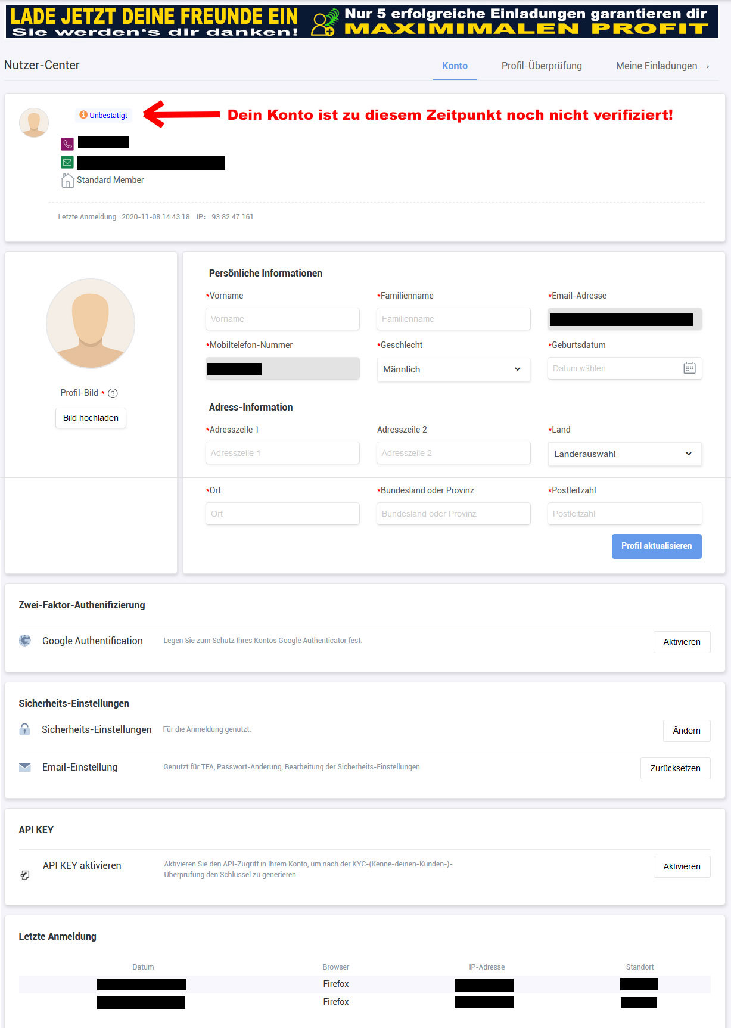The height and width of the screenshot is (1028, 731).
Task: Open the Geburtsdatum calendar icon
Action: pos(689,368)
